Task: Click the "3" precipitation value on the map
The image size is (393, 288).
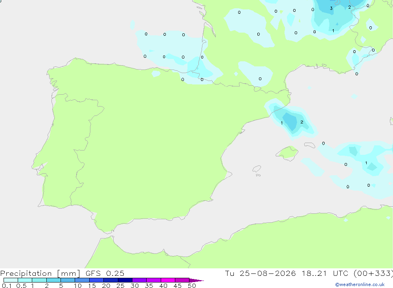Action: (331, 8)
